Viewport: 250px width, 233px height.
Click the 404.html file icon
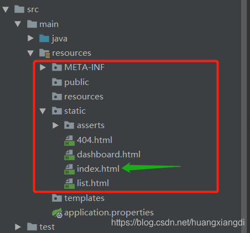pyautogui.click(x=69, y=140)
